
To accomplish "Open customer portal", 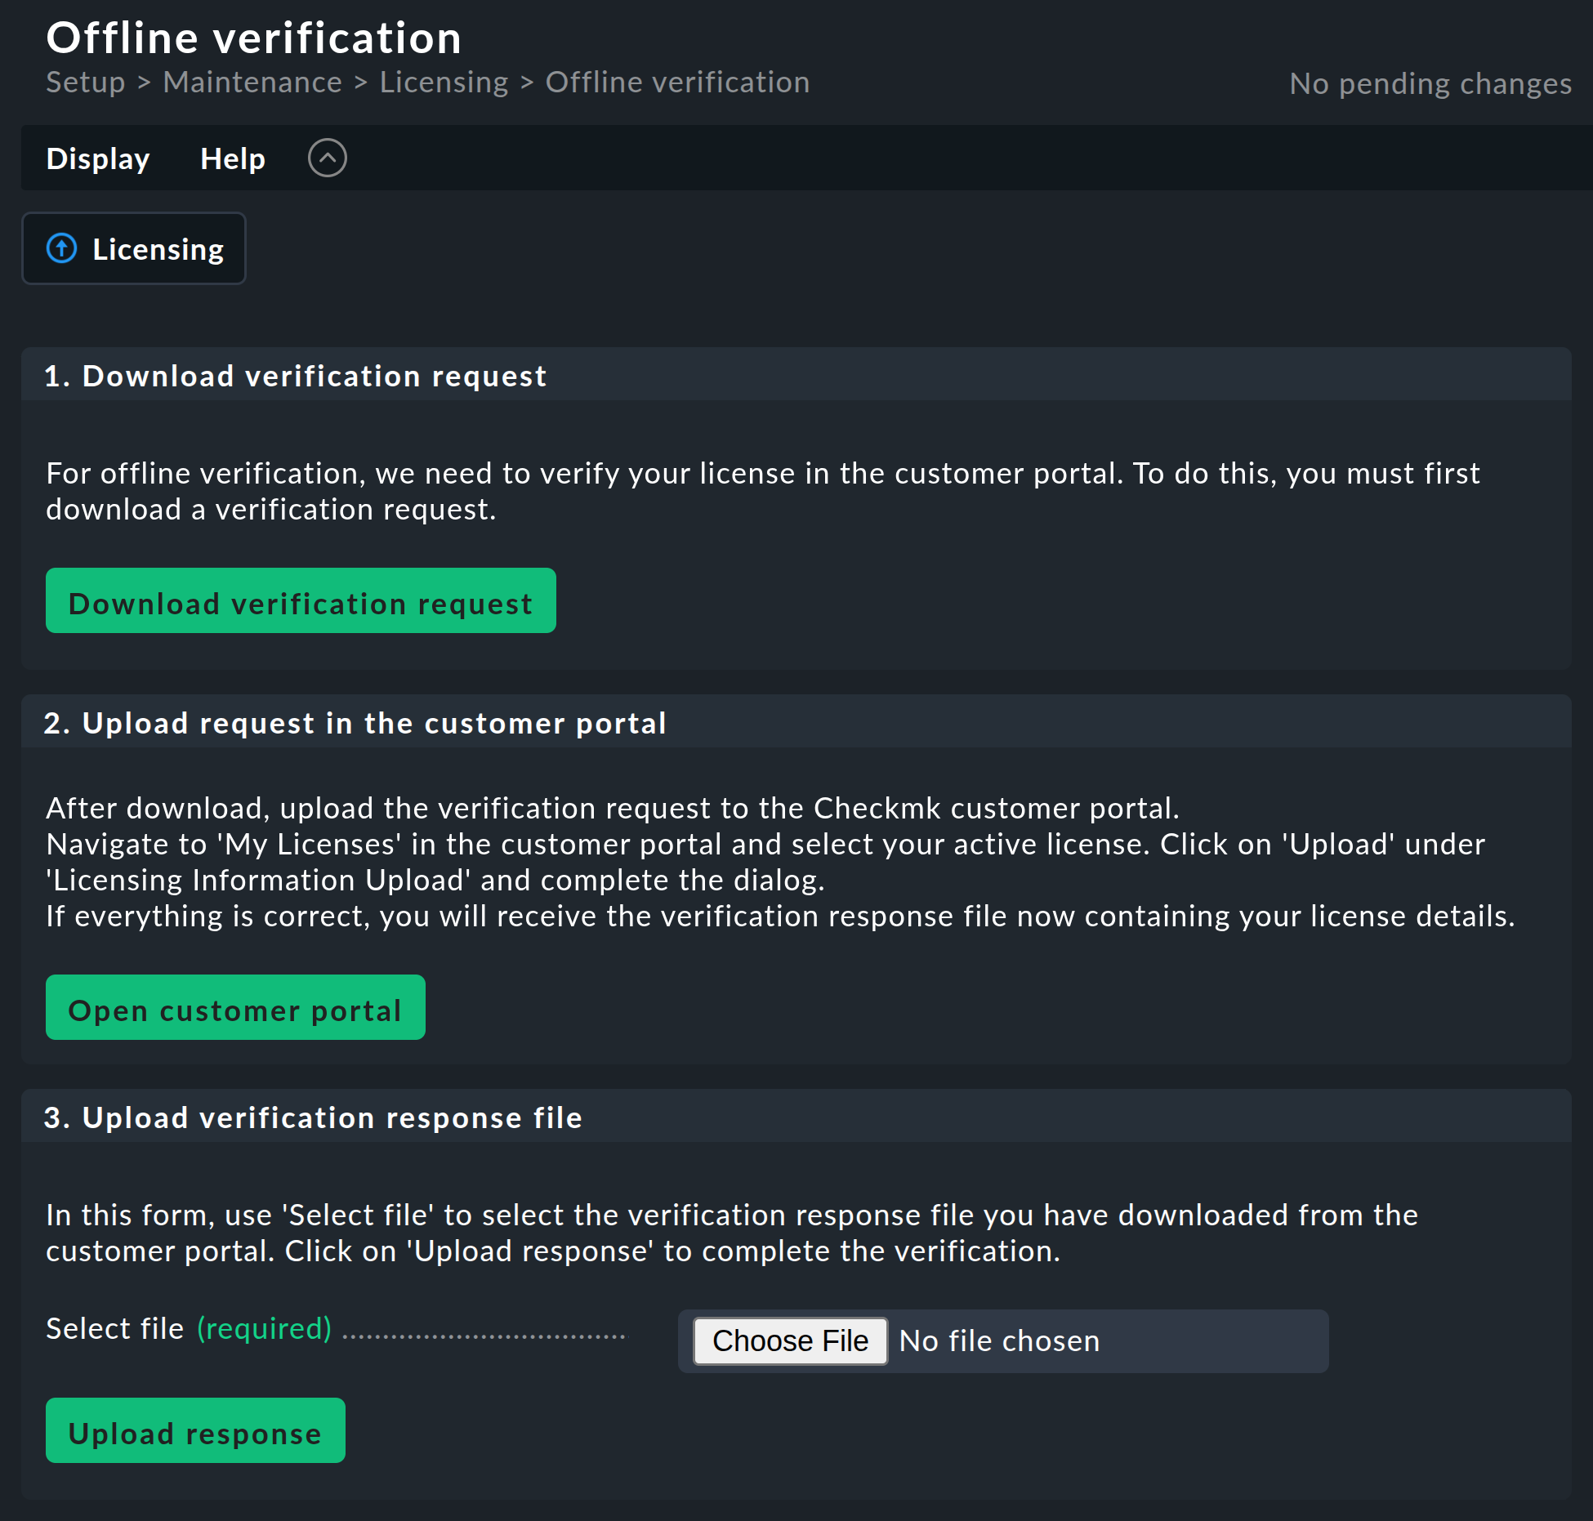I will point(234,1009).
